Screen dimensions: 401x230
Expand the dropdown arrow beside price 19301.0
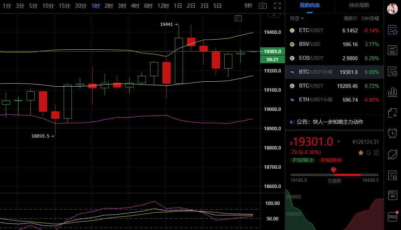338,141
